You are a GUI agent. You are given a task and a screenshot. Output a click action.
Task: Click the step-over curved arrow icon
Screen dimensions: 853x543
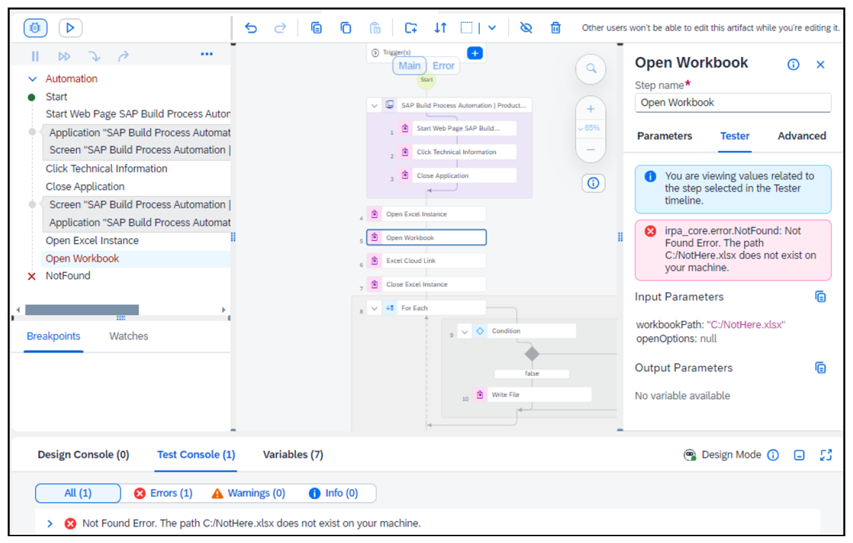click(123, 56)
